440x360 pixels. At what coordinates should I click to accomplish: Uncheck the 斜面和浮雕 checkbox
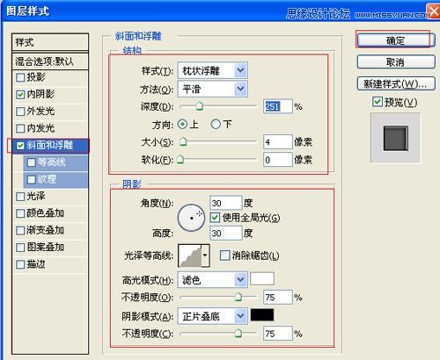[x=20, y=146]
